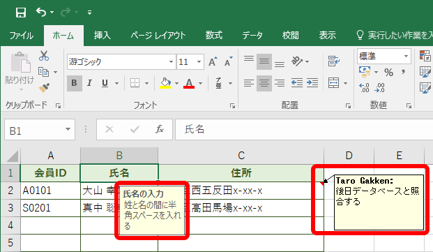Open the ファイル tab
Viewport: 433px width, 252px height.
click(x=21, y=36)
